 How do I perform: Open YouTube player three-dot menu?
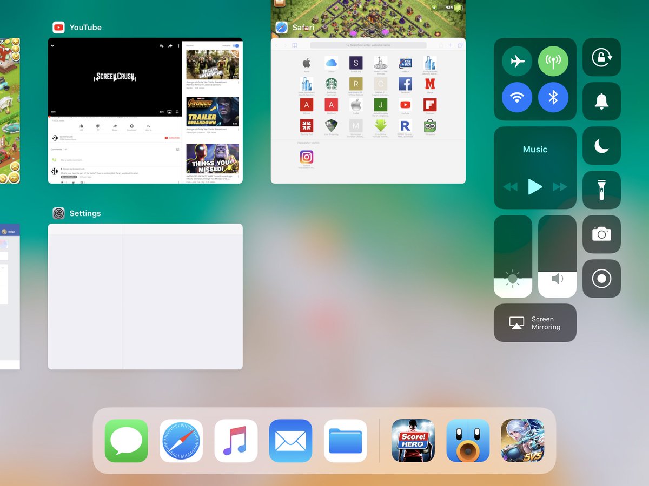[x=178, y=46]
